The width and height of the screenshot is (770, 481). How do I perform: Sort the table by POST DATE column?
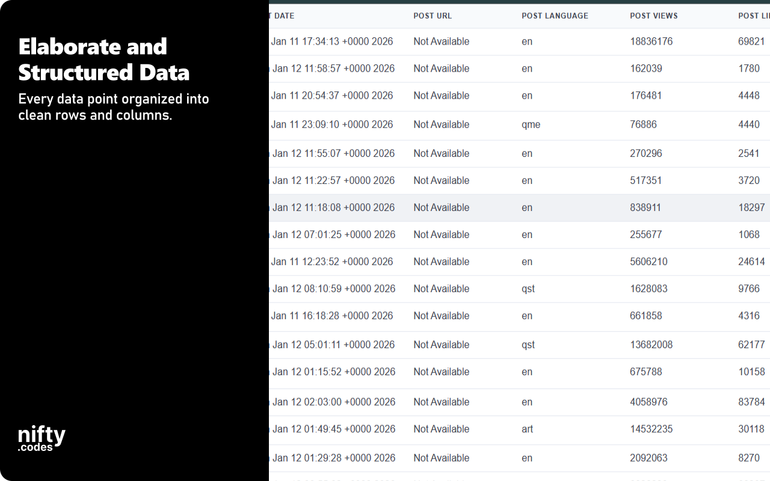pyautogui.click(x=283, y=16)
